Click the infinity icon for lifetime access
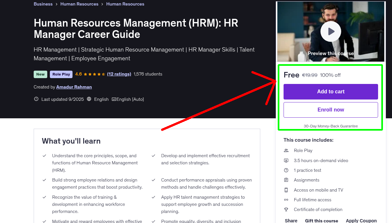Viewport: 392px width, 223px height. point(286,200)
